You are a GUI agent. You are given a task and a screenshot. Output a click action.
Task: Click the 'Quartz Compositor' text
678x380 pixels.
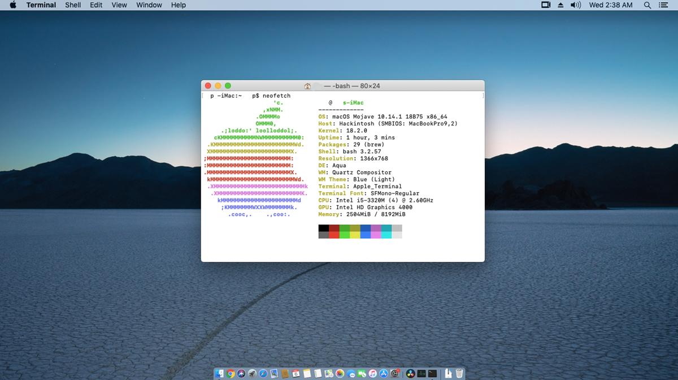(362, 172)
